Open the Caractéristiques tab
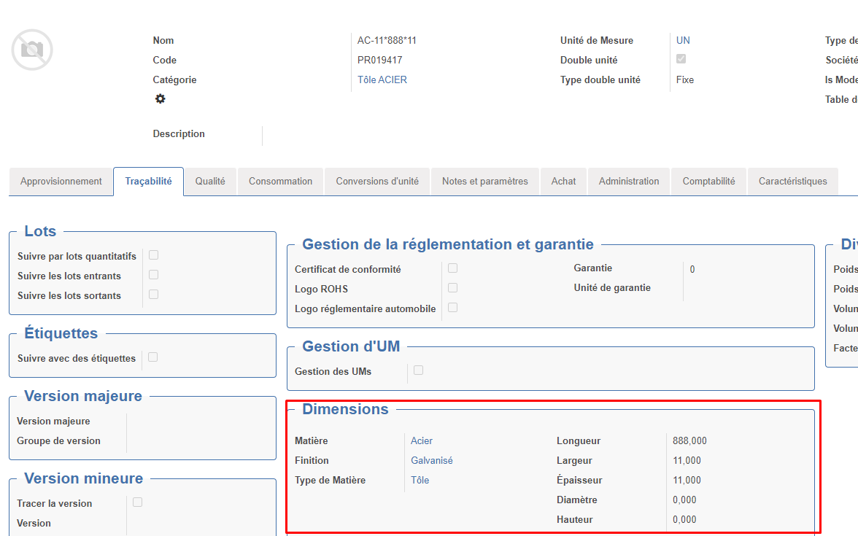 [792, 182]
